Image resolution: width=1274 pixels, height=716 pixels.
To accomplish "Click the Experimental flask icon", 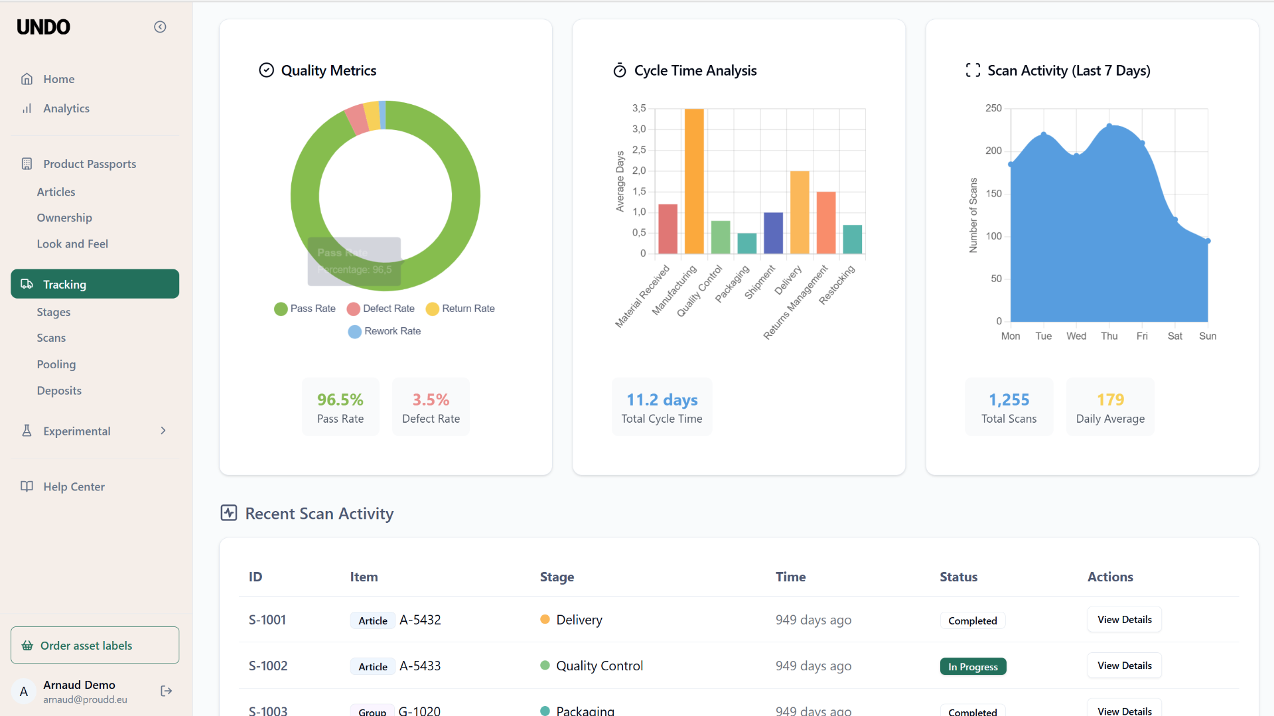I will (x=27, y=431).
